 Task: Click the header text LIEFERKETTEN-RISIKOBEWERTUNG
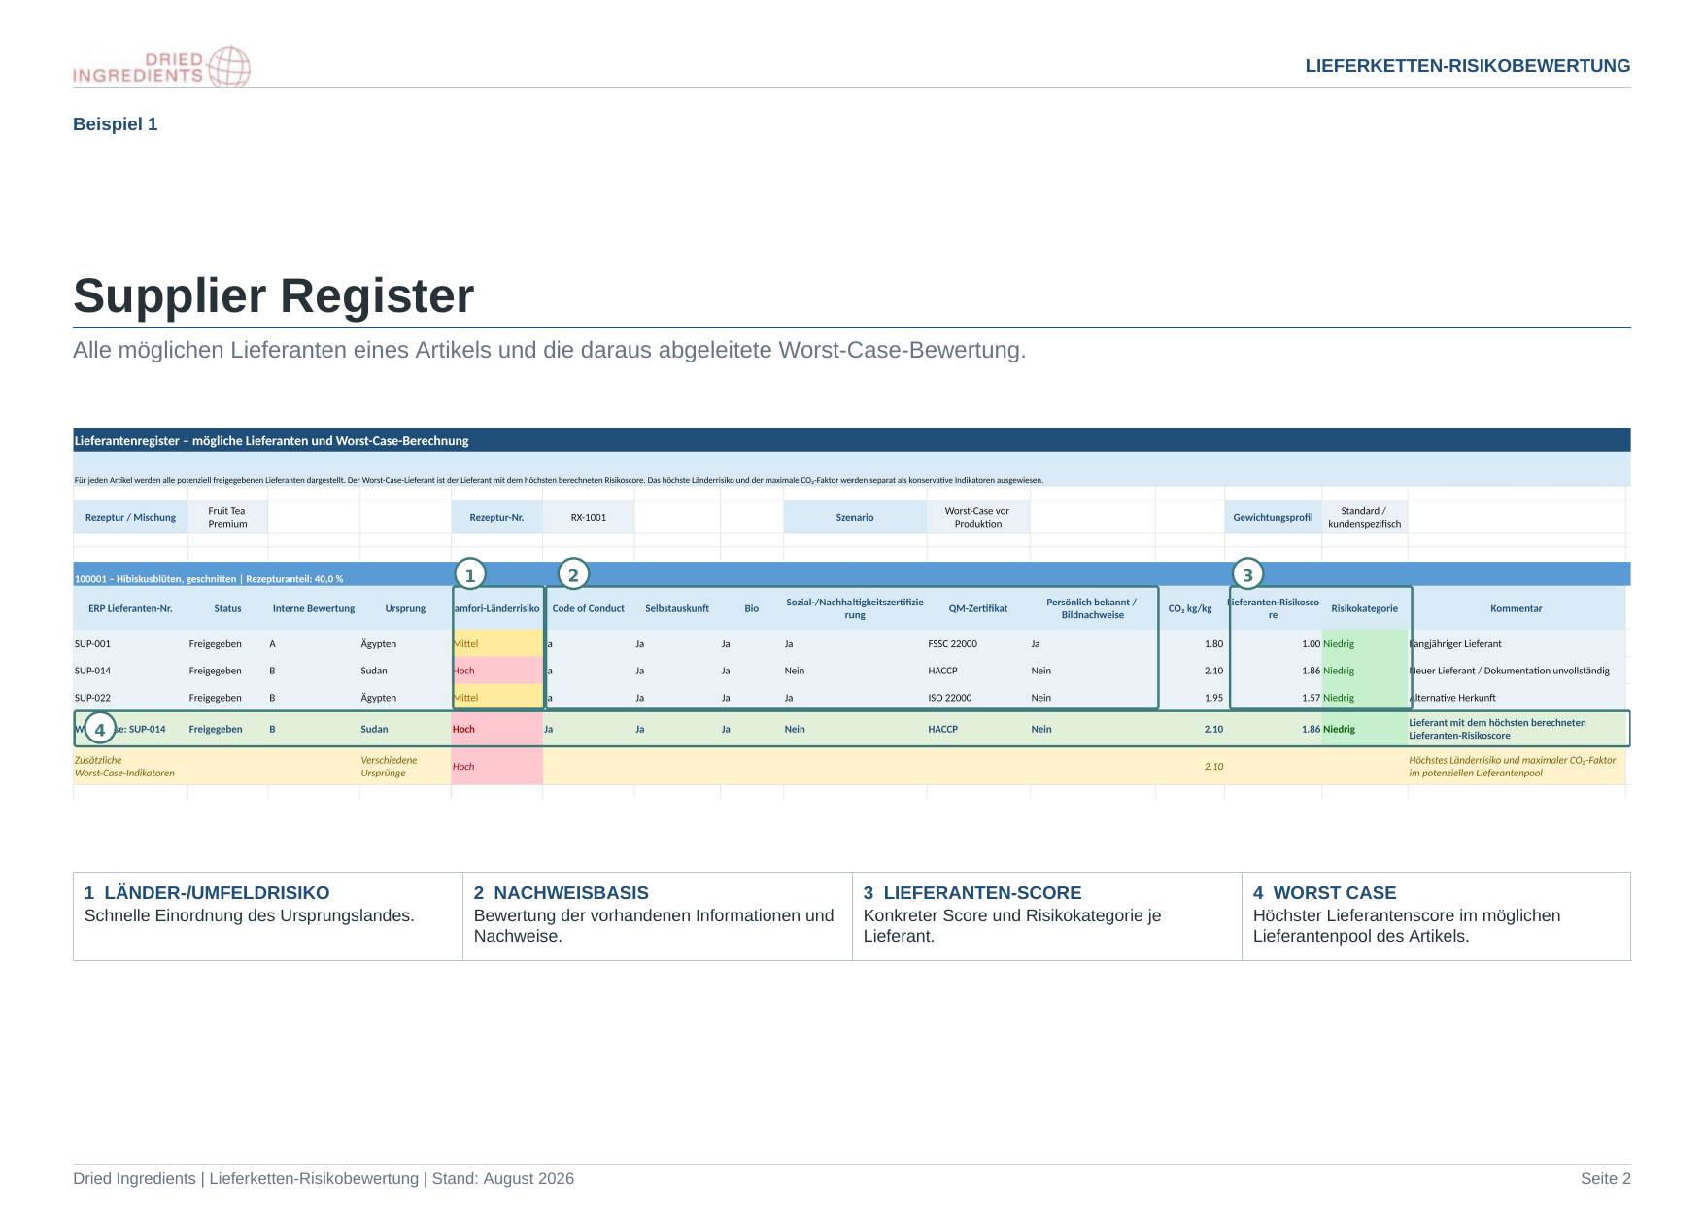click(x=1467, y=66)
